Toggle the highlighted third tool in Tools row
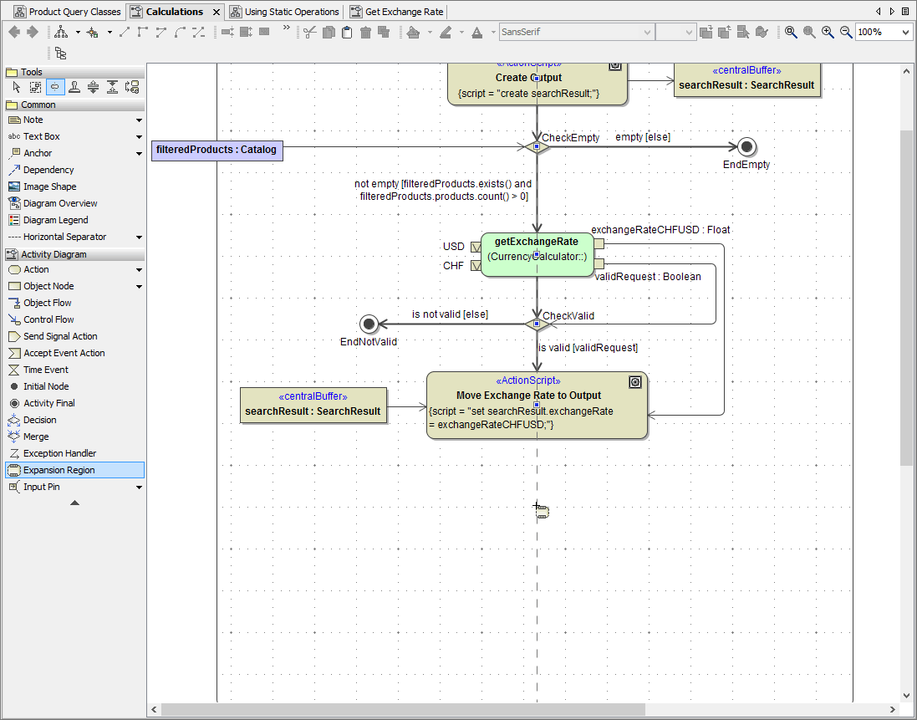The width and height of the screenshot is (917, 720). tap(54, 87)
